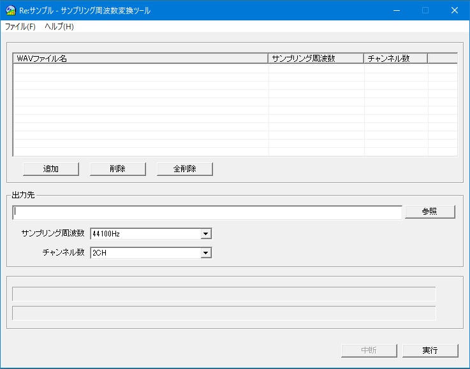Focus the 出力先 output path text field
This screenshot has width=470, height=369.
[207, 212]
